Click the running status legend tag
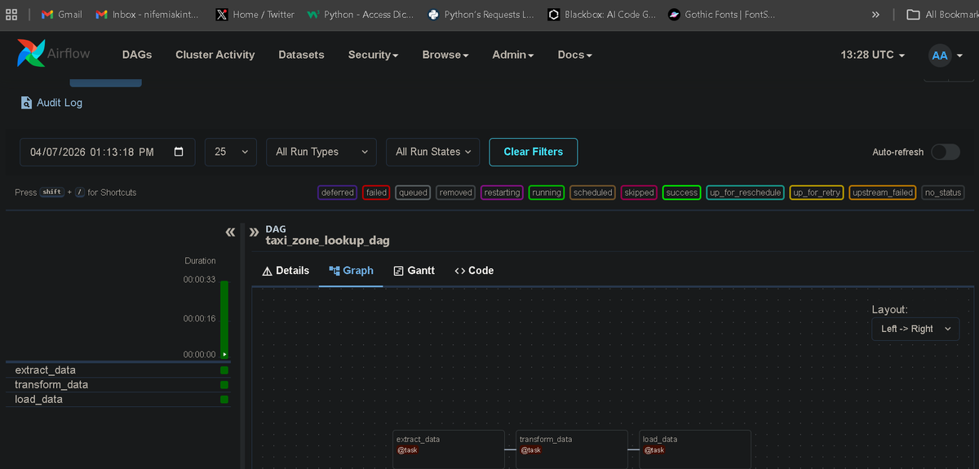The image size is (979, 469). pyautogui.click(x=547, y=192)
